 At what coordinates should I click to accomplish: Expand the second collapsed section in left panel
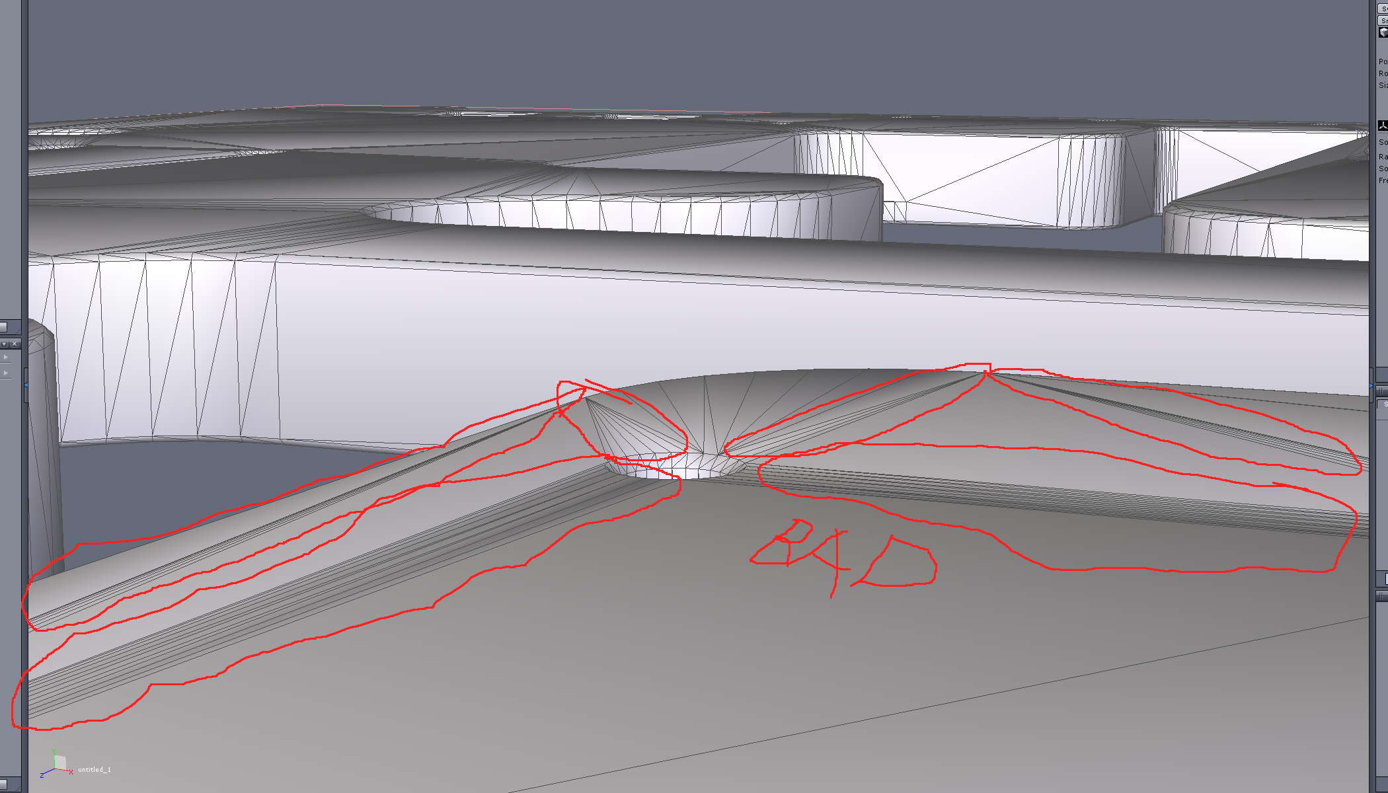tap(6, 373)
